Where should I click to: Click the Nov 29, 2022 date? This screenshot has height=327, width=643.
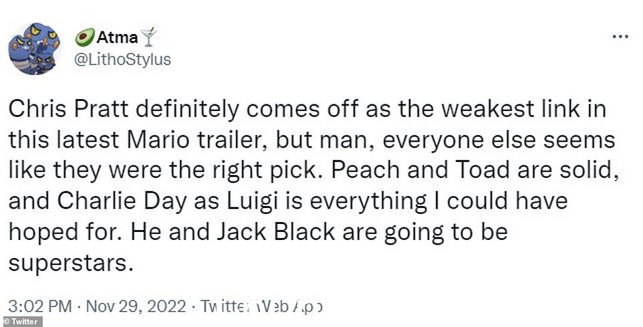pos(136,307)
